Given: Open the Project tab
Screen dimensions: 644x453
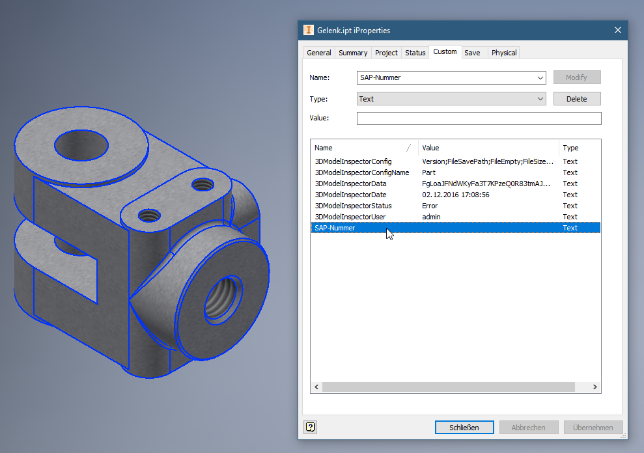Looking at the screenshot, I should click(x=386, y=53).
